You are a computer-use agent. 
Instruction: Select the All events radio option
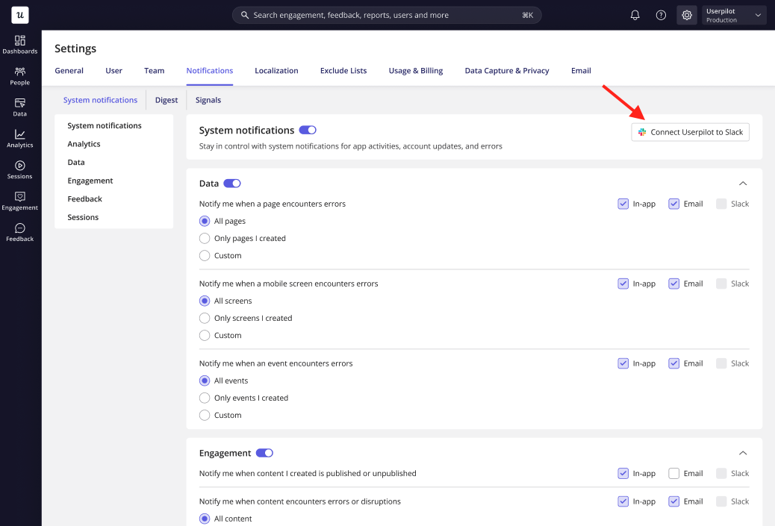(x=204, y=381)
